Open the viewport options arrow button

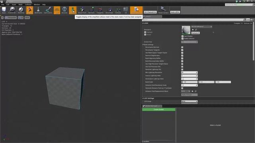(x=2, y=17)
